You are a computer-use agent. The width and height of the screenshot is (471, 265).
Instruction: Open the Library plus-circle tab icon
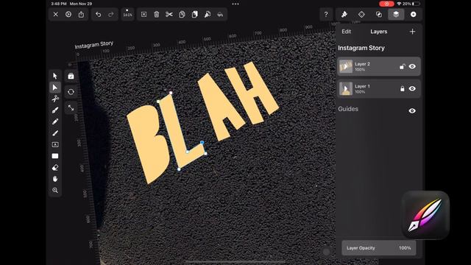[414, 14]
